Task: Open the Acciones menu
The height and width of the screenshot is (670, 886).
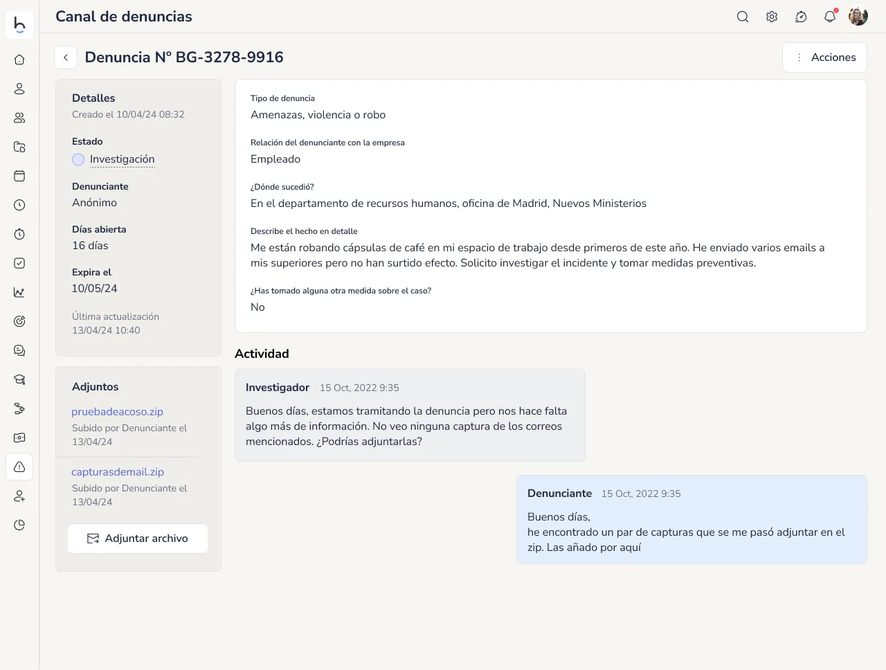Action: coord(824,57)
